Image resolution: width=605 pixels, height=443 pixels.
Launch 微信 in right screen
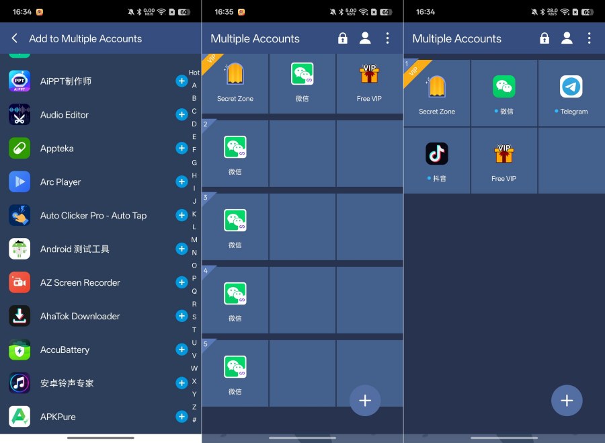(x=504, y=93)
